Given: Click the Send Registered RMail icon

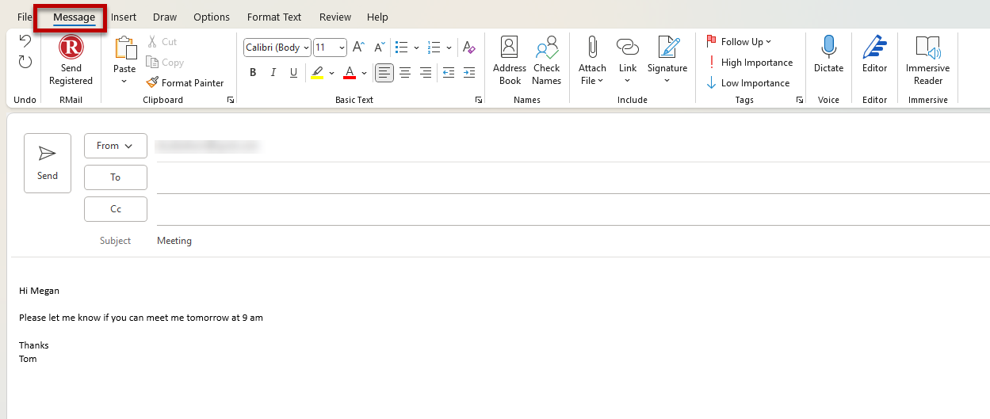Looking at the screenshot, I should pyautogui.click(x=71, y=49).
